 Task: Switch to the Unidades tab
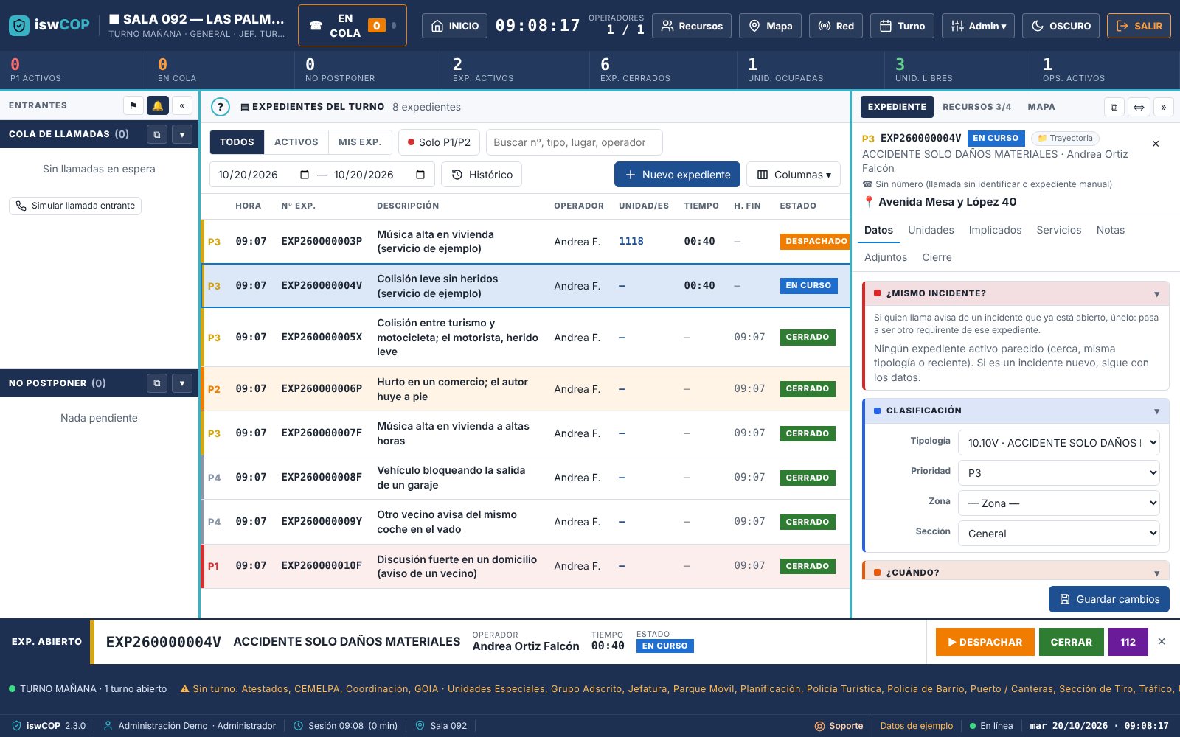pyautogui.click(x=931, y=231)
